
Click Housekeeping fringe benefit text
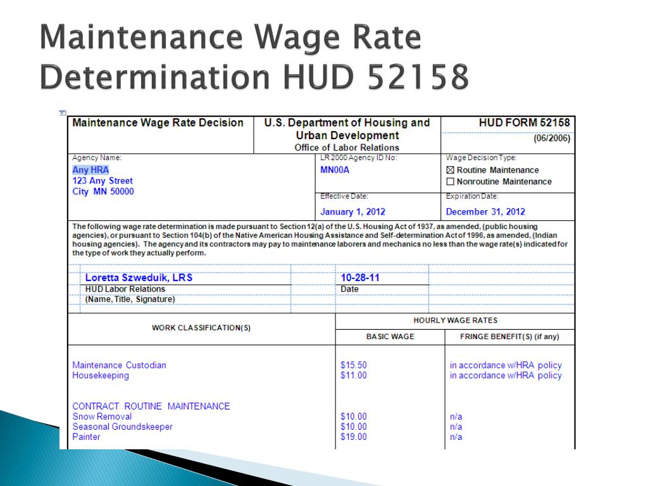(506, 375)
